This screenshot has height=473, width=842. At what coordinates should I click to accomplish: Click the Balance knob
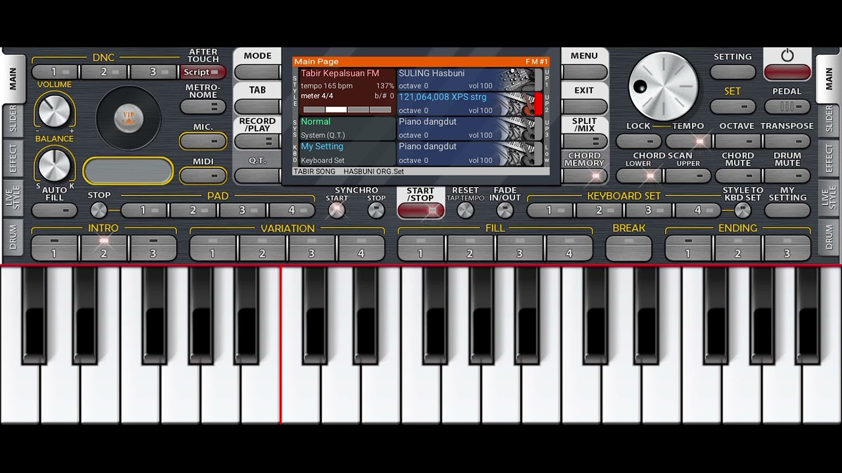point(54,164)
